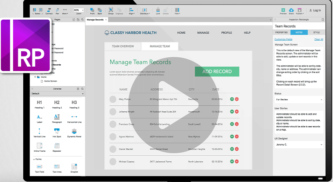
Task: Click the Unlock icon in the toolbar
Action: click(166, 11)
